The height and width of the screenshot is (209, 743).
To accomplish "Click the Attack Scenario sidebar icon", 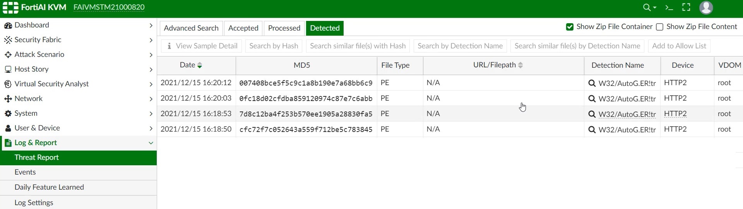I will point(8,55).
